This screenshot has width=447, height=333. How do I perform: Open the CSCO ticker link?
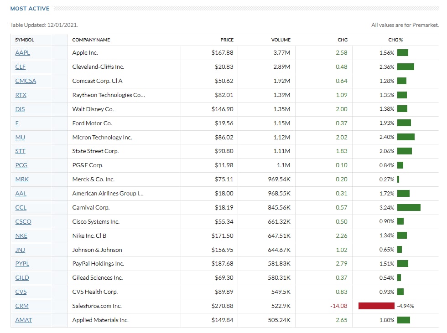click(x=23, y=221)
